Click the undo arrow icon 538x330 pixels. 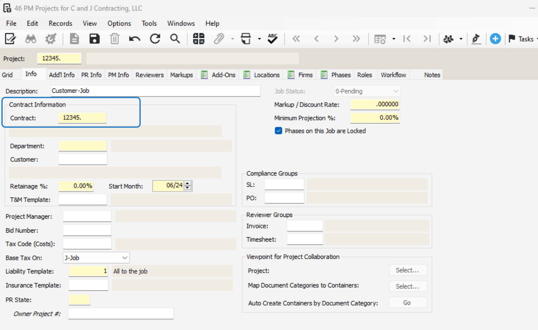click(135, 39)
